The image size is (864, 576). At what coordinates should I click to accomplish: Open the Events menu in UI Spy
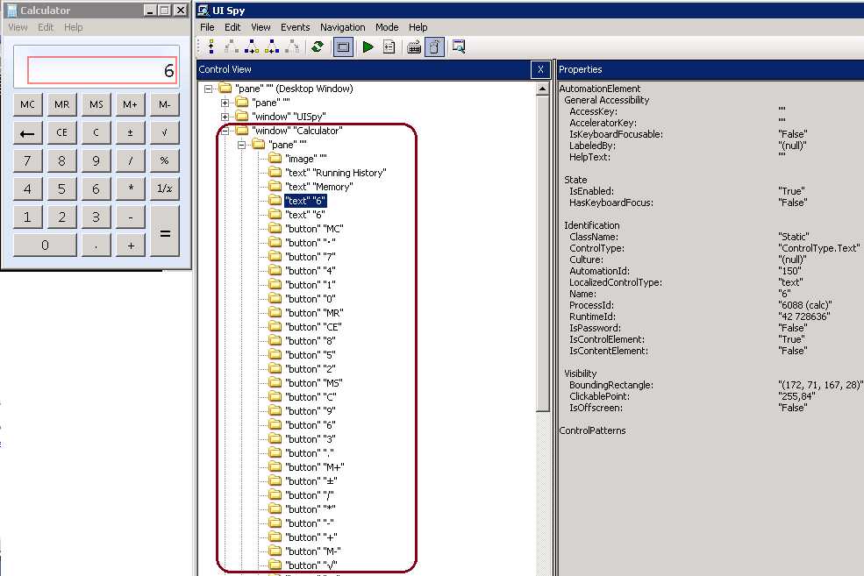(x=296, y=27)
